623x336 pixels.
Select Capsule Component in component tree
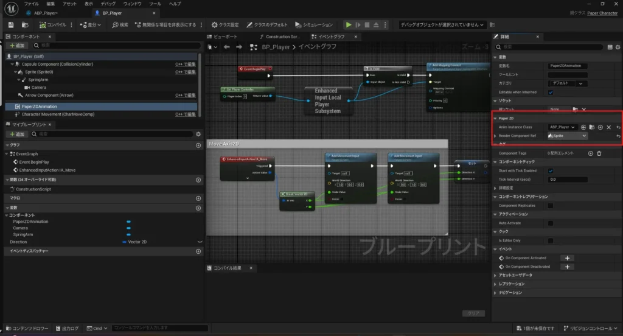(x=57, y=64)
